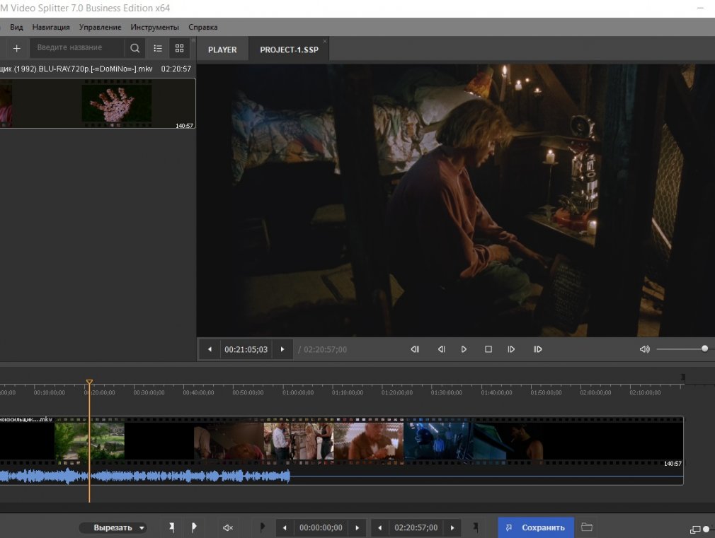This screenshot has width=715, height=538.
Task: Close the media library panel
Action: click(193, 40)
